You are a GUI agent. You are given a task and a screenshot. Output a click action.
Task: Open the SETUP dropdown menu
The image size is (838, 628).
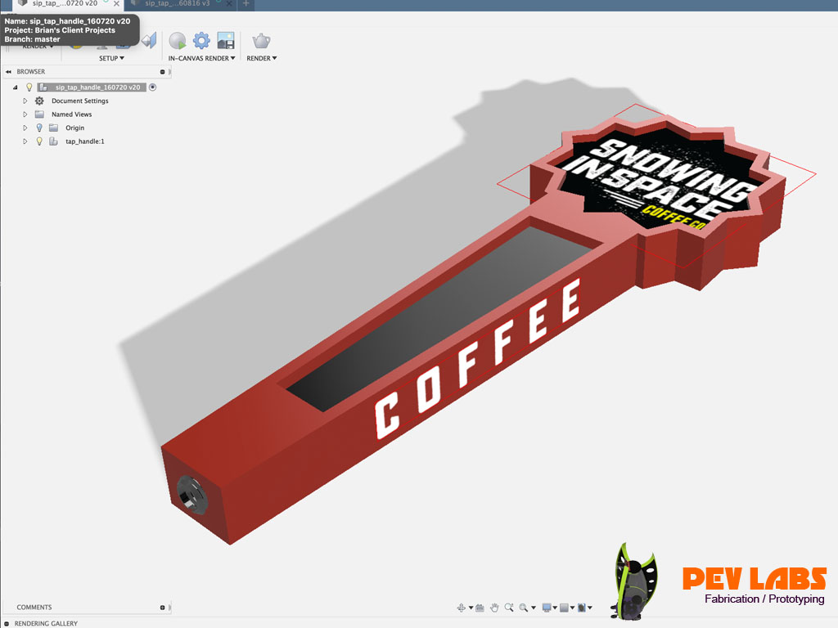(x=111, y=58)
